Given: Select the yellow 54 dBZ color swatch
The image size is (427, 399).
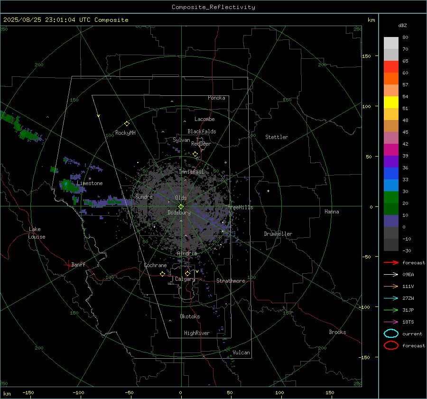Looking at the screenshot, I should coord(391,102).
